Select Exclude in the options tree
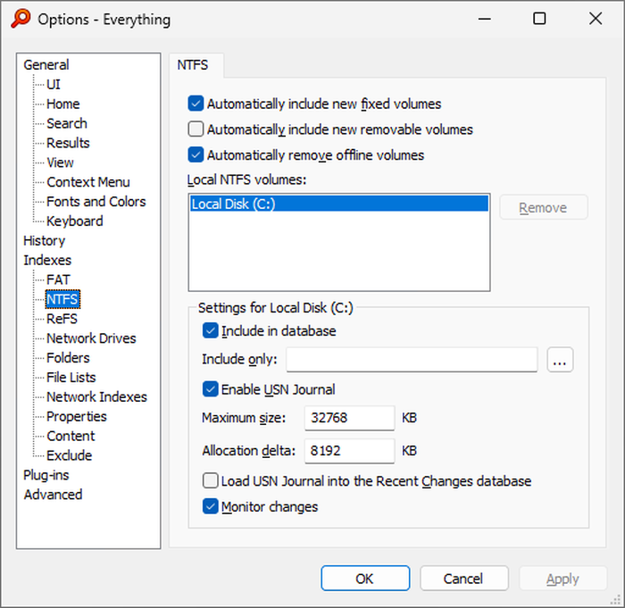The width and height of the screenshot is (625, 608). (x=70, y=455)
